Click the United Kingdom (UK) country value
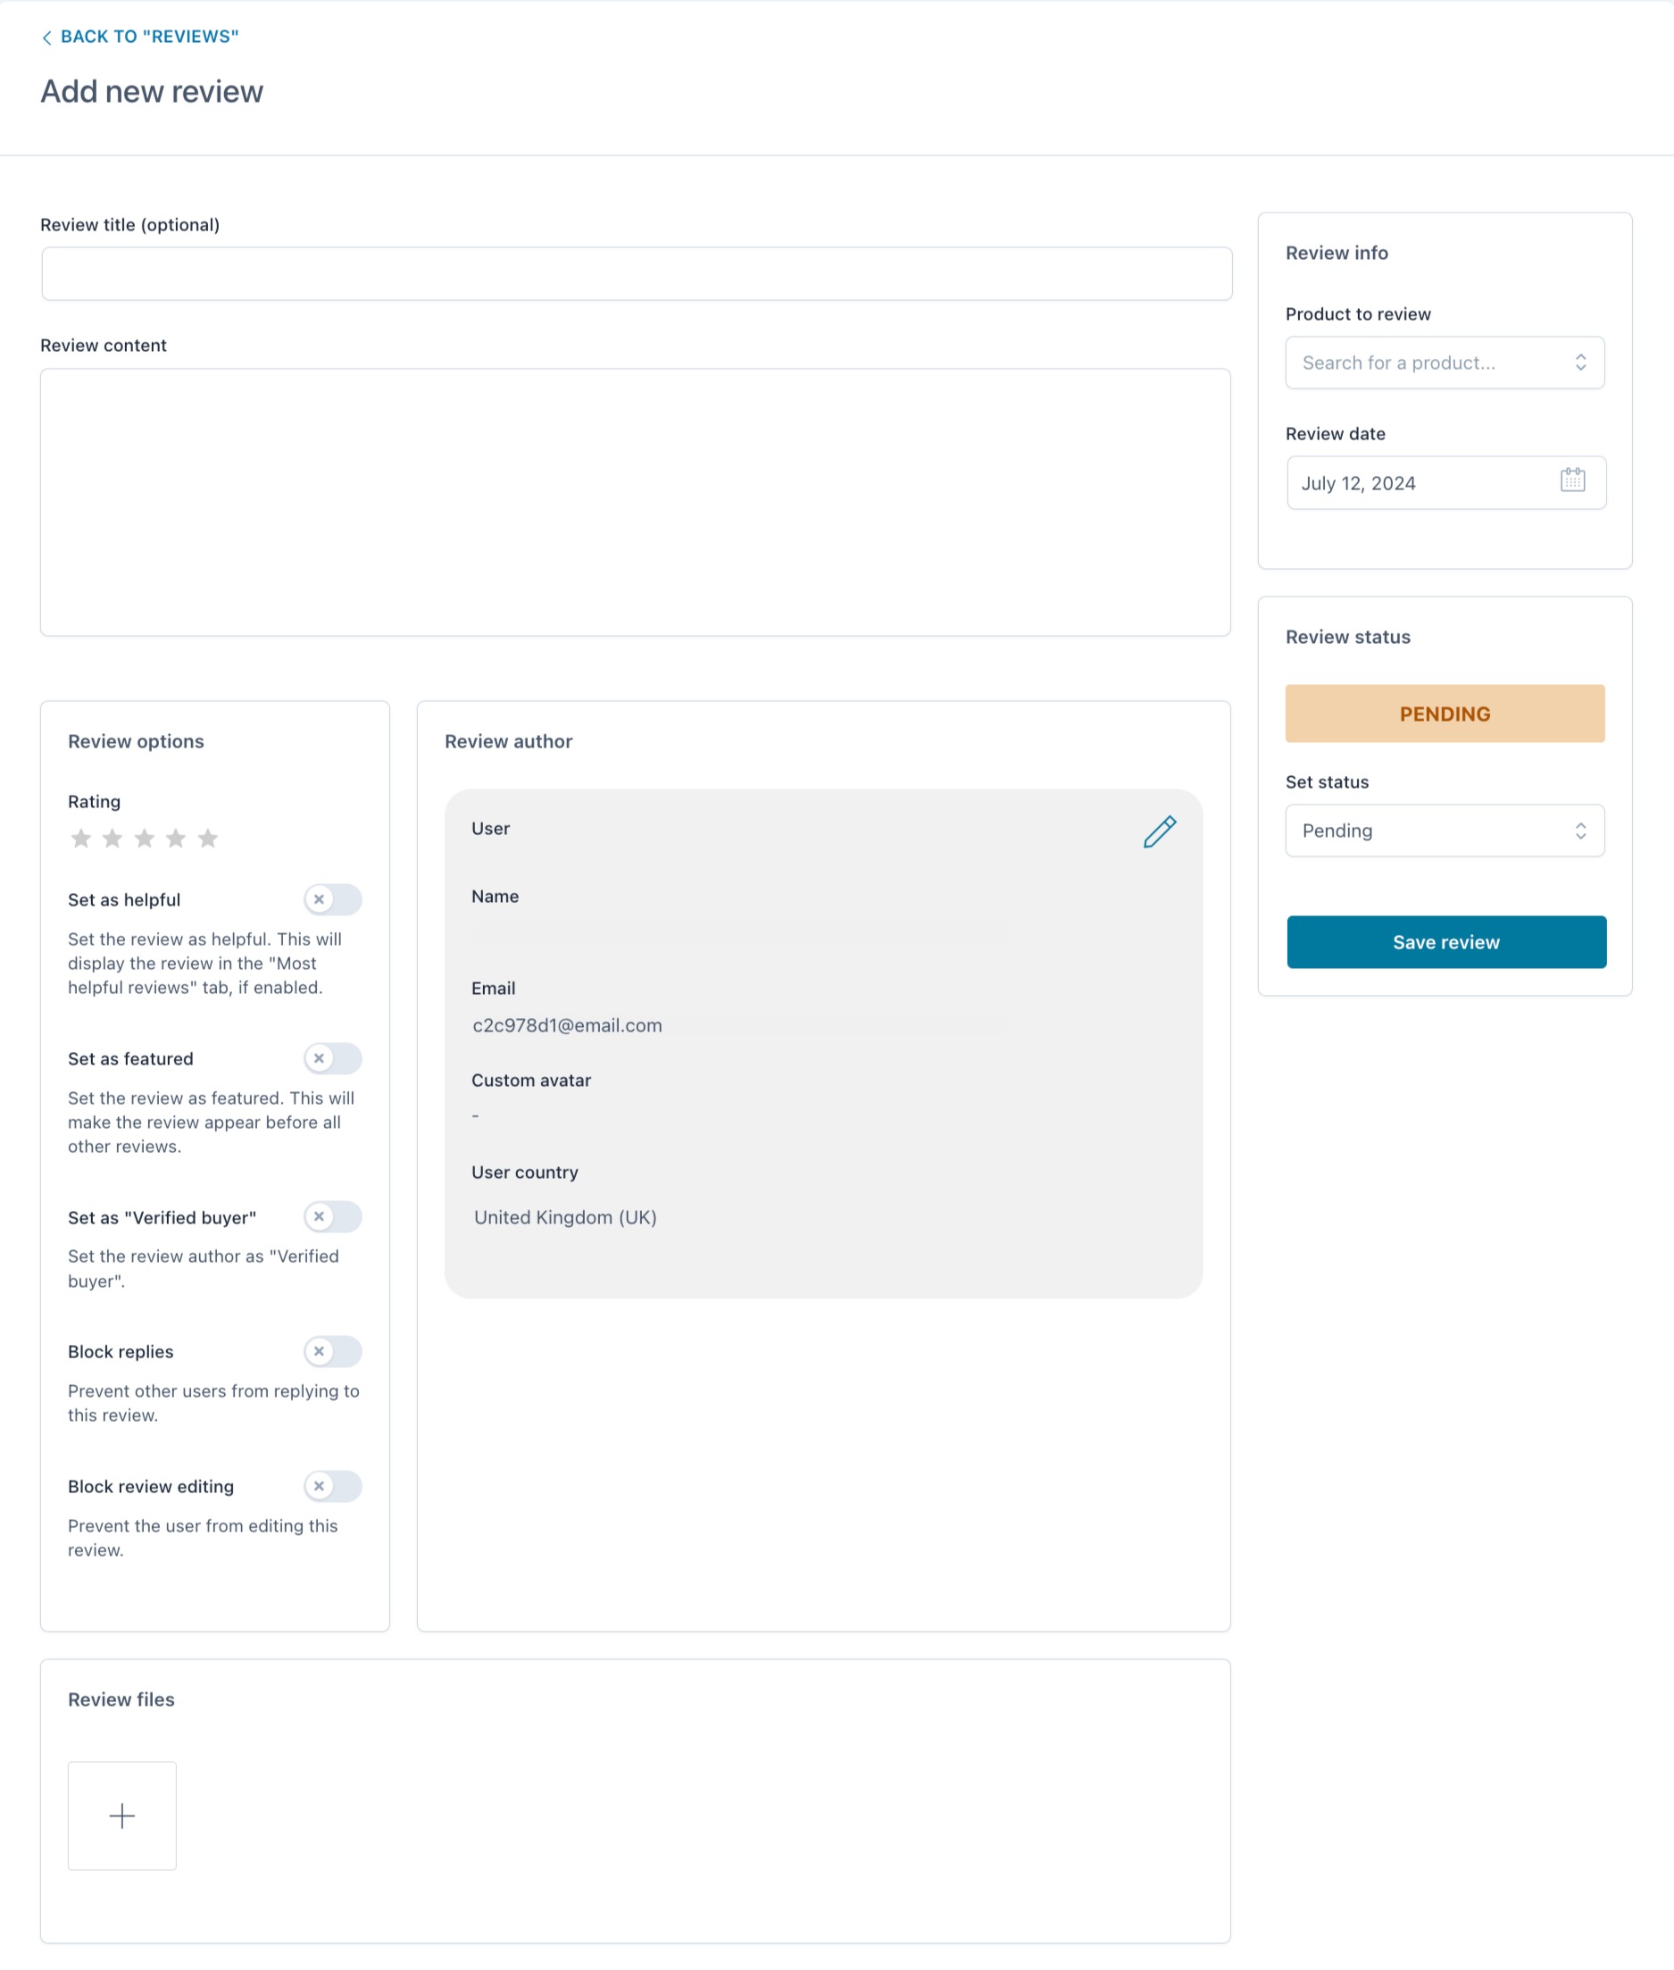 [x=566, y=1217]
